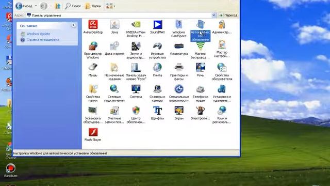Screen dimensions: 330x186
Task: Open Назначенные задания icon
Action: [x=114, y=72]
